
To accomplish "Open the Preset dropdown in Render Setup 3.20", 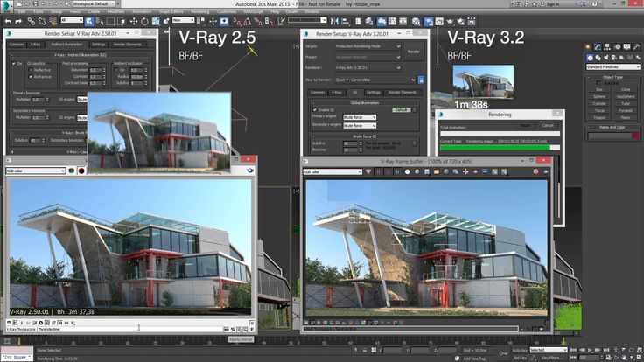I will pyautogui.click(x=367, y=57).
